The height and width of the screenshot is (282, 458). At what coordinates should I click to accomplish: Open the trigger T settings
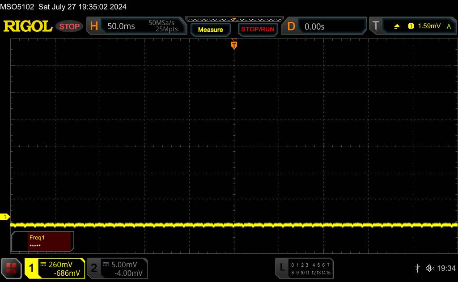click(376, 26)
